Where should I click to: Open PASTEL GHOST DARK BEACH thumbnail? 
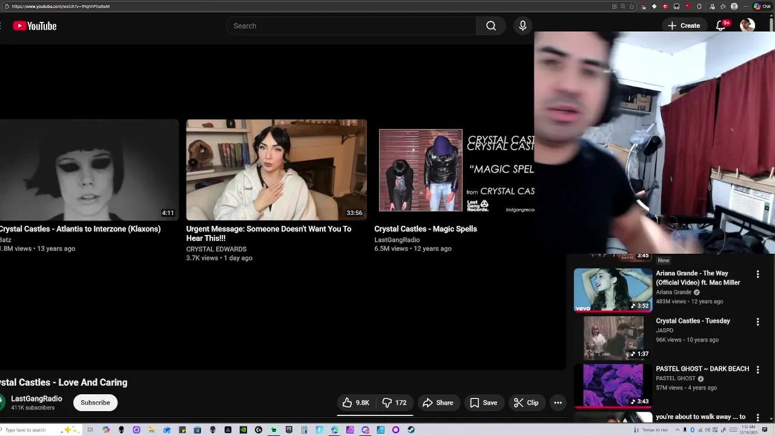pyautogui.click(x=613, y=385)
